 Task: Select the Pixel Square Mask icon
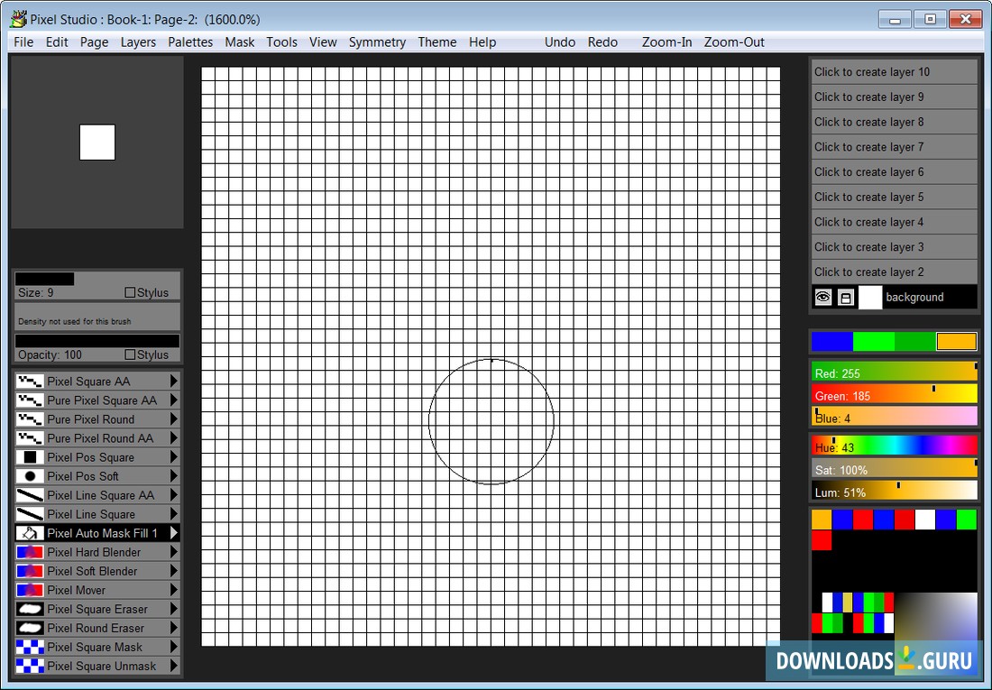30,647
